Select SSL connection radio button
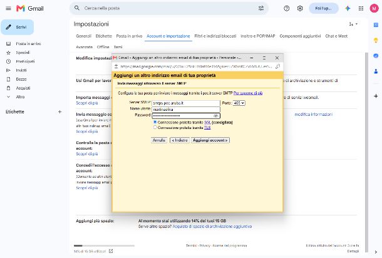 155,122
